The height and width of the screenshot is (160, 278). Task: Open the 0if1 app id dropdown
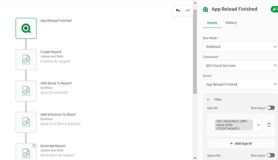click(258, 125)
